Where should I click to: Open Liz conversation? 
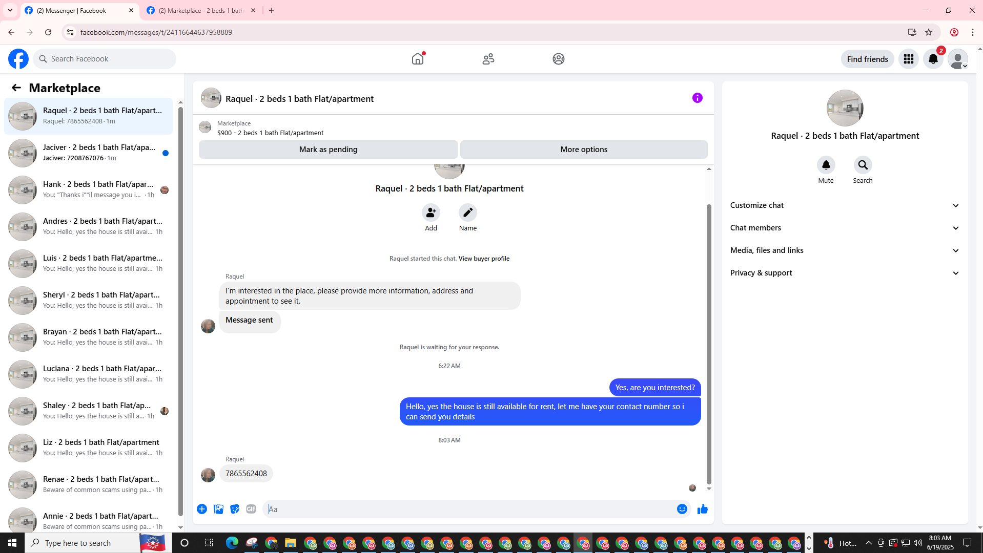click(88, 448)
